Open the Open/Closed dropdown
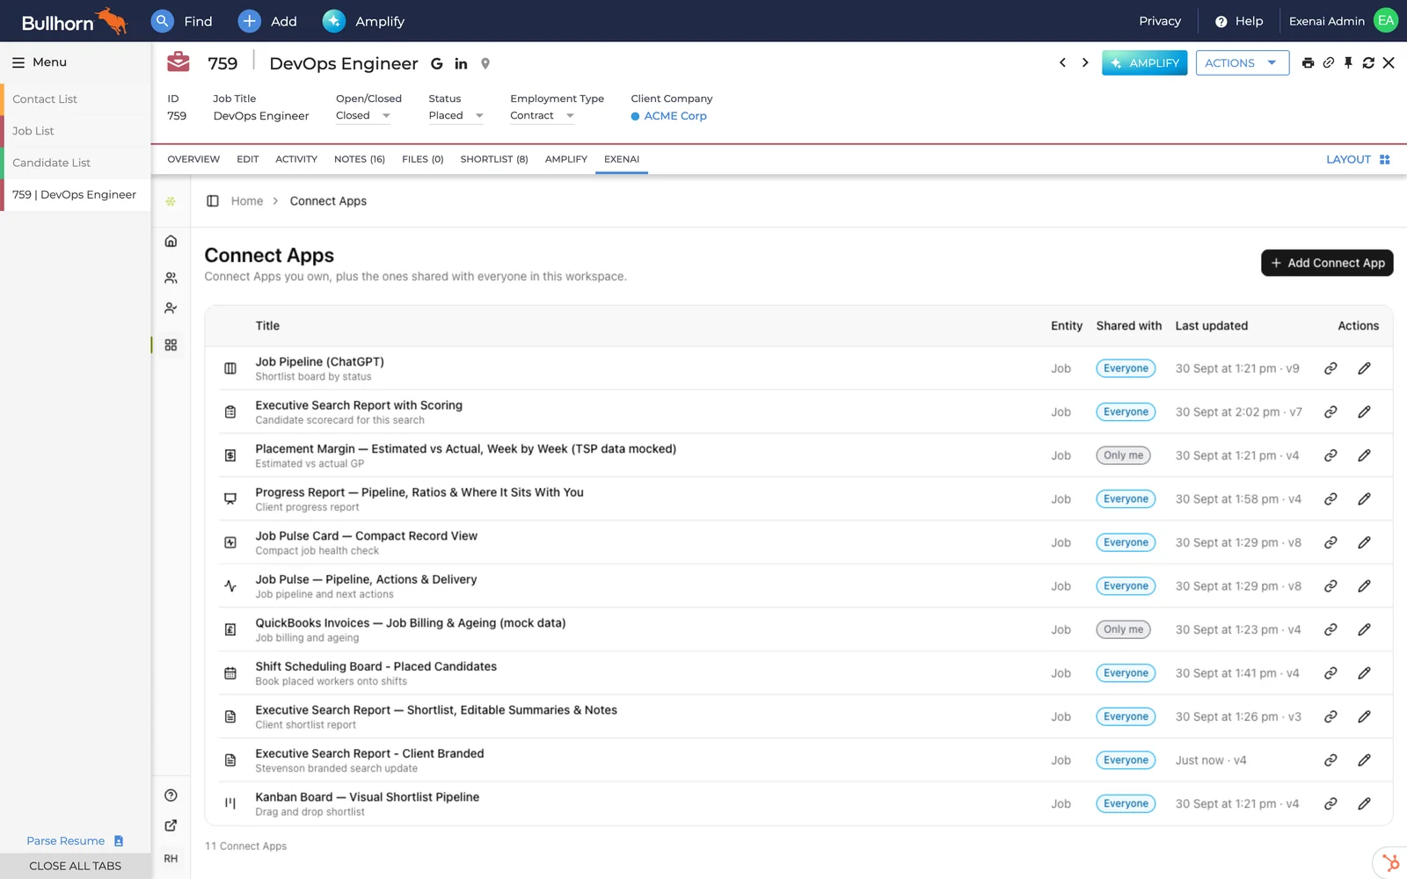 pyautogui.click(x=363, y=116)
